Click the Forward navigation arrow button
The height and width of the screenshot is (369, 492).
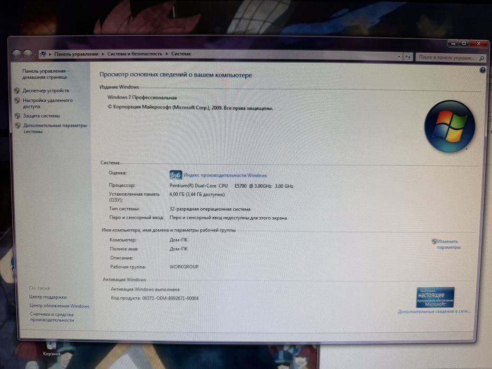click(x=27, y=55)
